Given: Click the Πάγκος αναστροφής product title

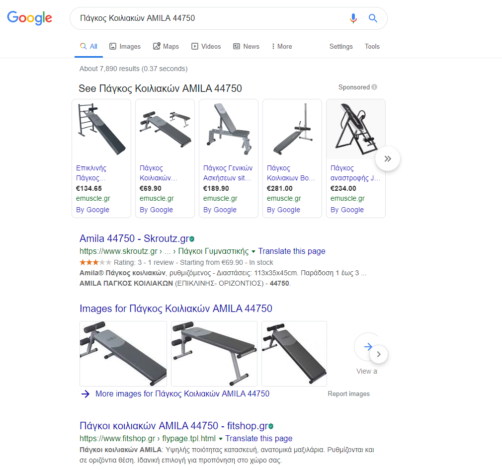Looking at the screenshot, I should tap(355, 173).
